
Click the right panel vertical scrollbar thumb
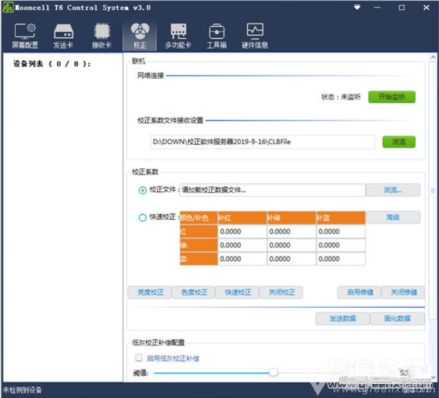433,190
